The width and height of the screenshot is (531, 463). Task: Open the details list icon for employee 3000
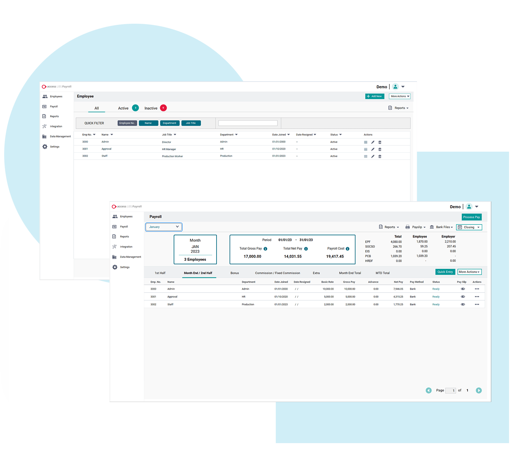[x=366, y=142]
